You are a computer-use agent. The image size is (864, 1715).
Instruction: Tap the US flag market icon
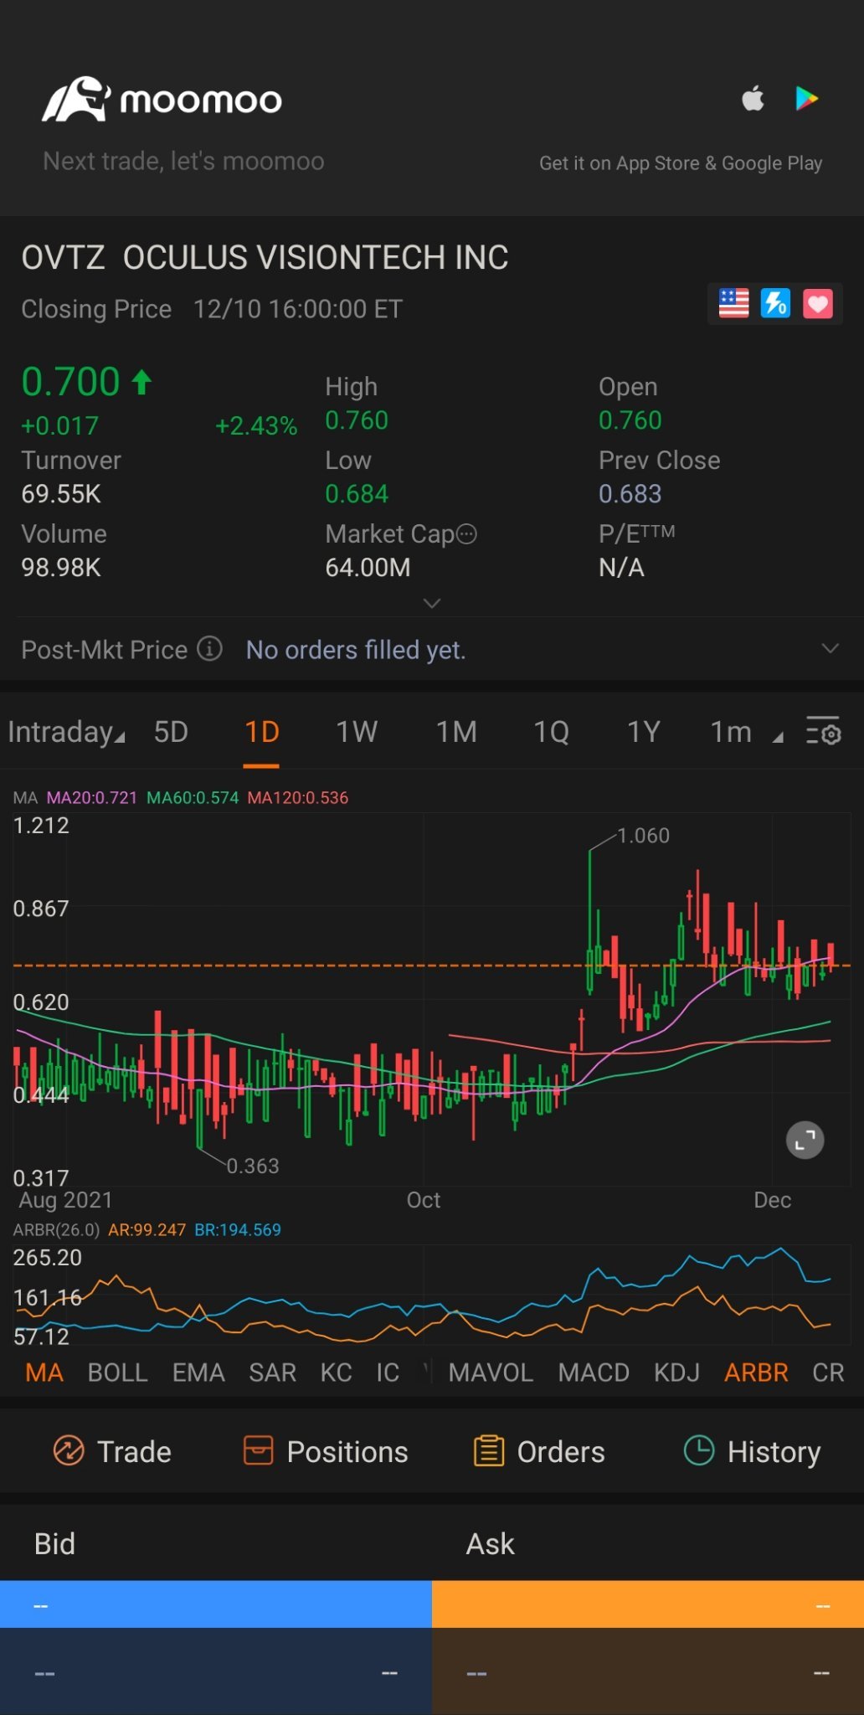coord(734,303)
